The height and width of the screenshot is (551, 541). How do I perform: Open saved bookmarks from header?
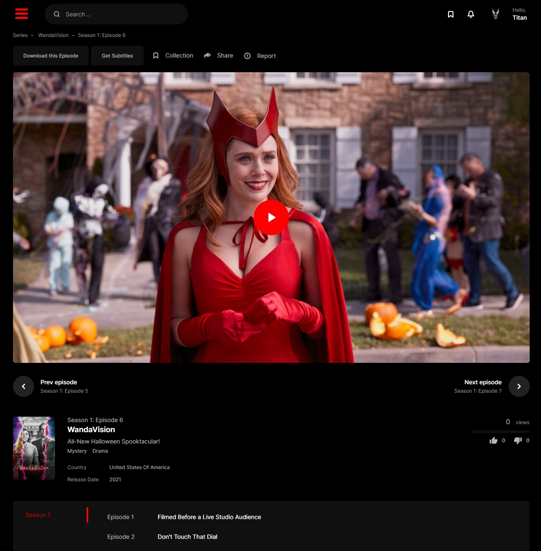(x=451, y=14)
